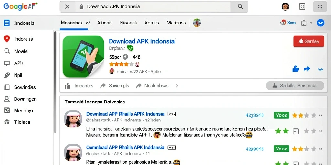Viewport: 331px width, 165px height.
Task: Expand the chevron after Noakinbsas
Action: coord(177,86)
